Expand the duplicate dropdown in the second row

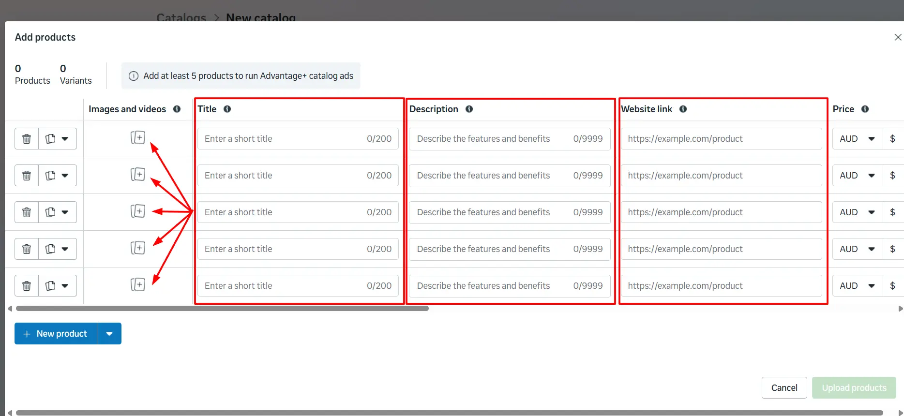[x=58, y=176]
